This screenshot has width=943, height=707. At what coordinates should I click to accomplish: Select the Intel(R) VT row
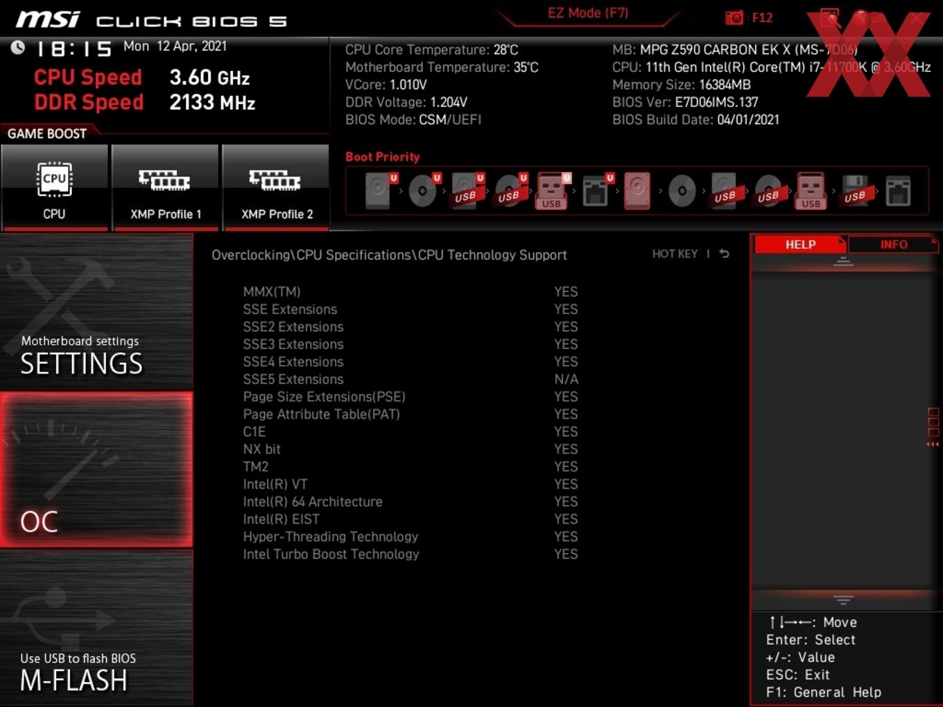(x=410, y=484)
